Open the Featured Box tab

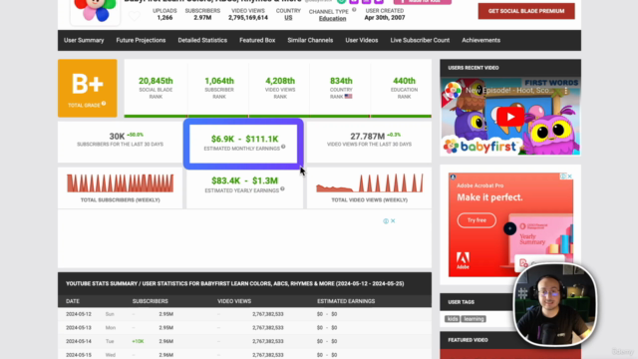[x=257, y=40]
